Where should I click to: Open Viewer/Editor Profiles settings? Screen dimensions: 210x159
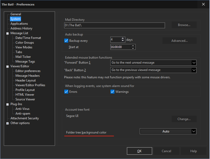[30, 85]
